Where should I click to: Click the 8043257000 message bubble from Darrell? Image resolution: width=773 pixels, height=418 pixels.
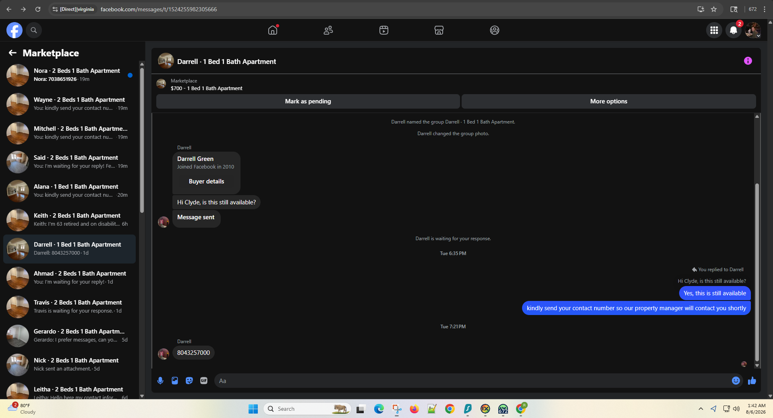click(x=193, y=353)
